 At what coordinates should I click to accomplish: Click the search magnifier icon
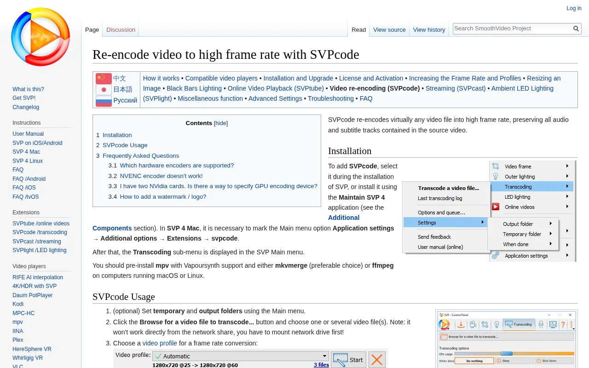click(x=576, y=29)
